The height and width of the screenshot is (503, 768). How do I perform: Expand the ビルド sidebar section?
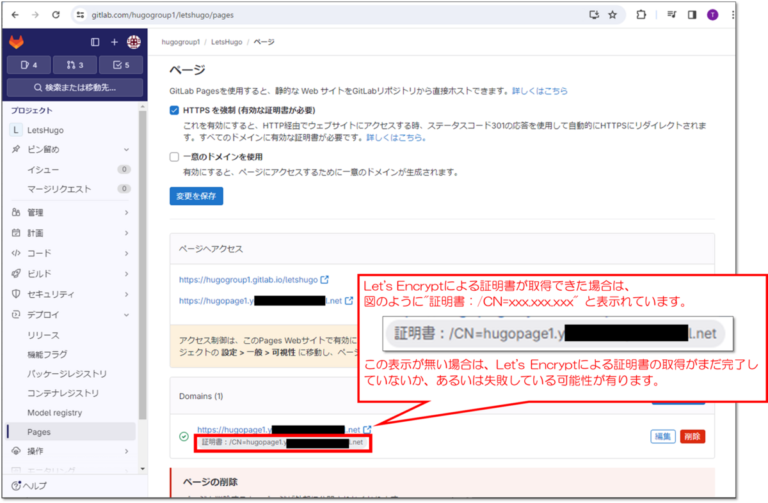point(70,274)
